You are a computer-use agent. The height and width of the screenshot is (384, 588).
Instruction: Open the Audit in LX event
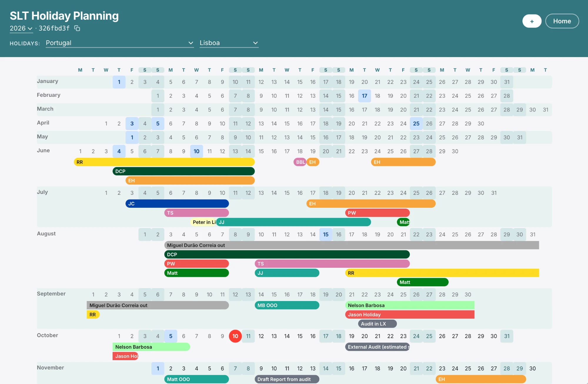click(377, 324)
